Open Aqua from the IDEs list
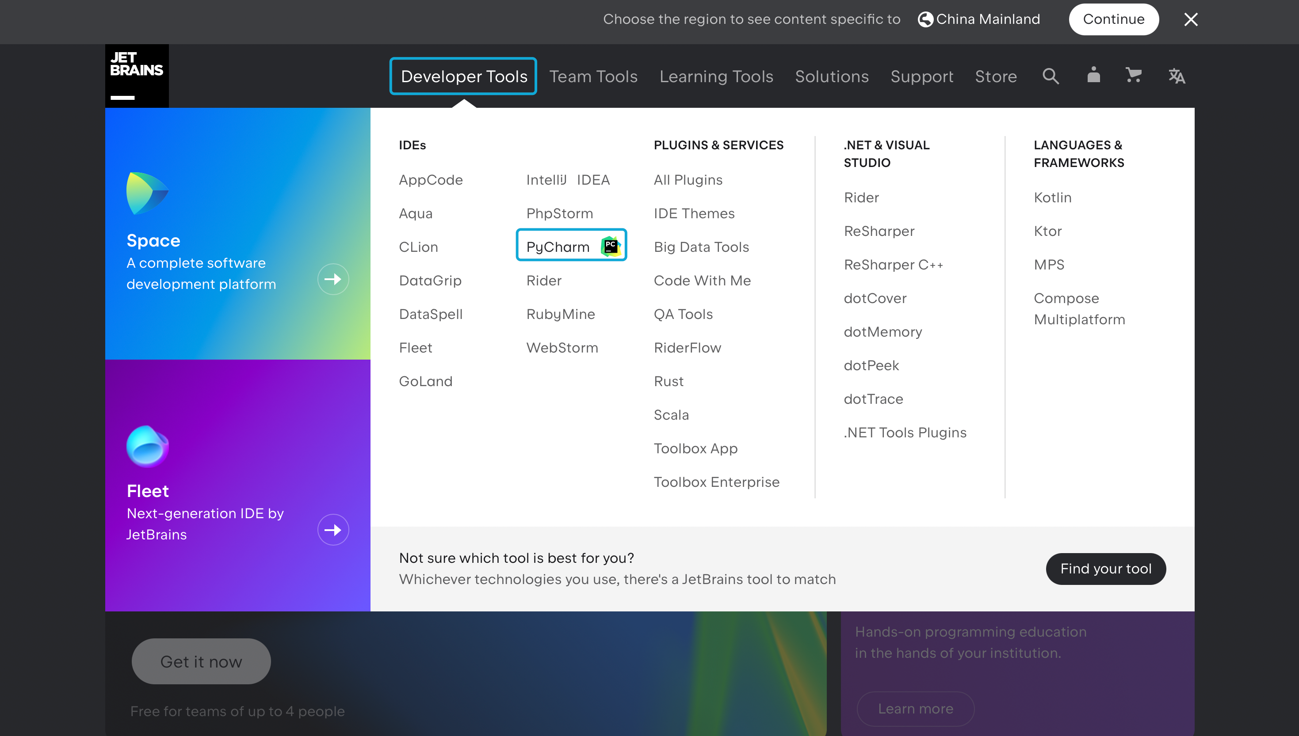Screen dimensions: 1299x736 pyautogui.click(x=415, y=213)
